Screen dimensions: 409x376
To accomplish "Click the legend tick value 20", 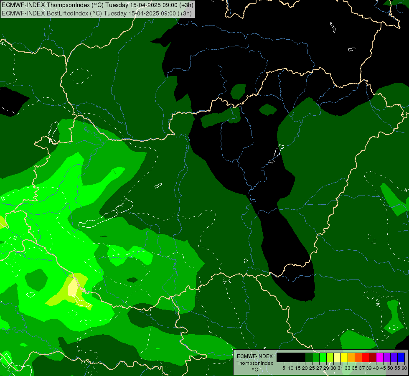I will [x=305, y=368].
